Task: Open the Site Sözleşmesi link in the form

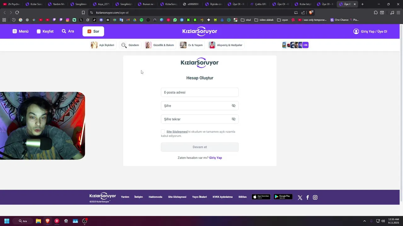Action: 177,132
